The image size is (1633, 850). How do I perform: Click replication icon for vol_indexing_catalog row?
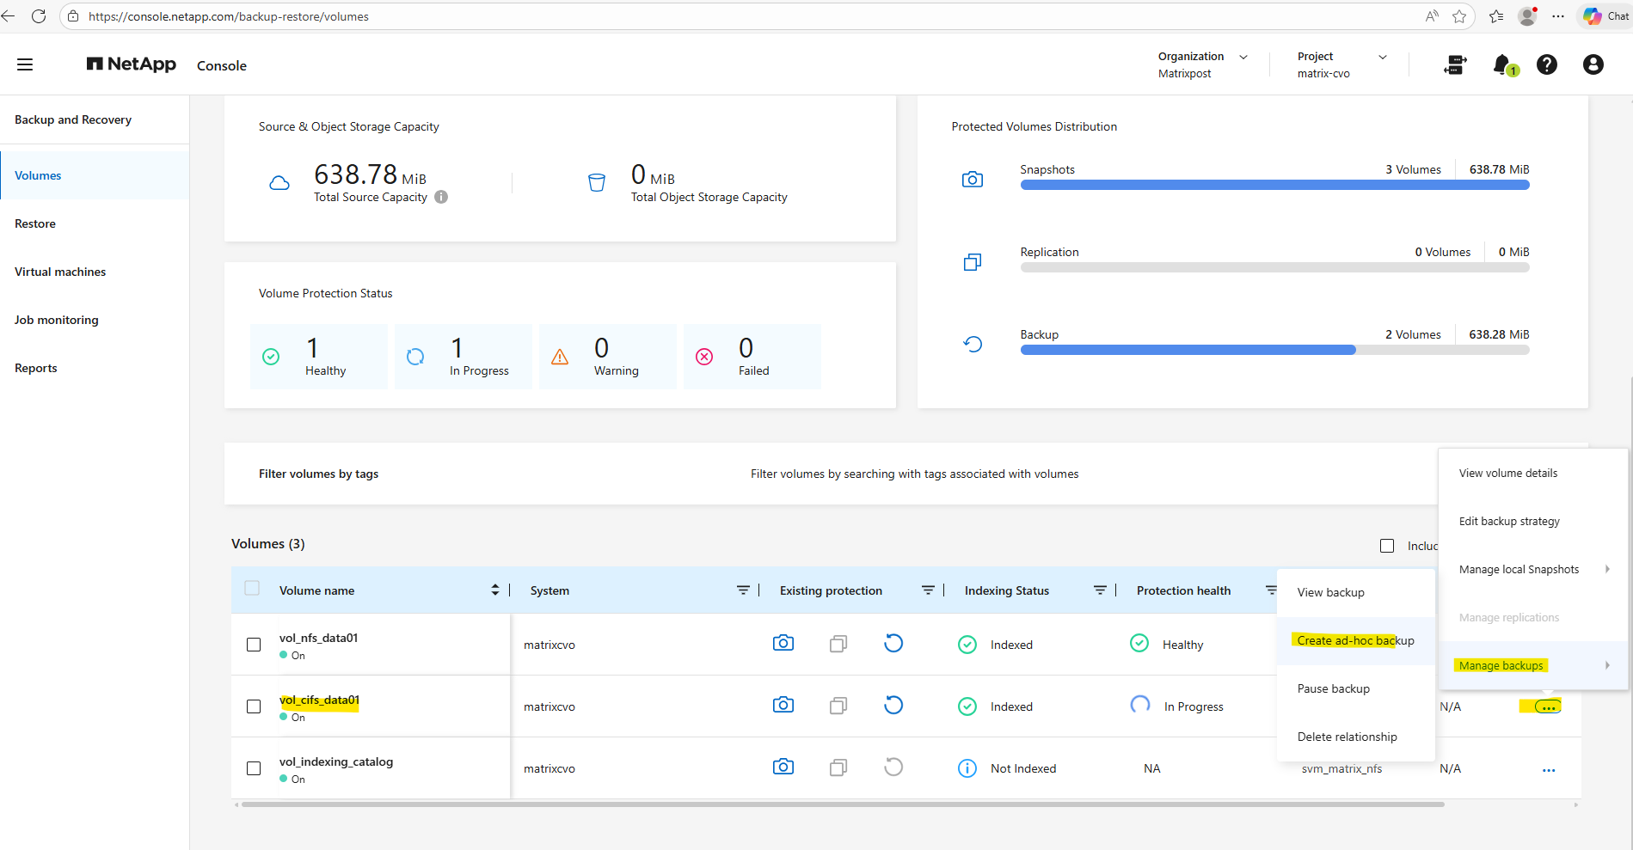[x=838, y=767]
